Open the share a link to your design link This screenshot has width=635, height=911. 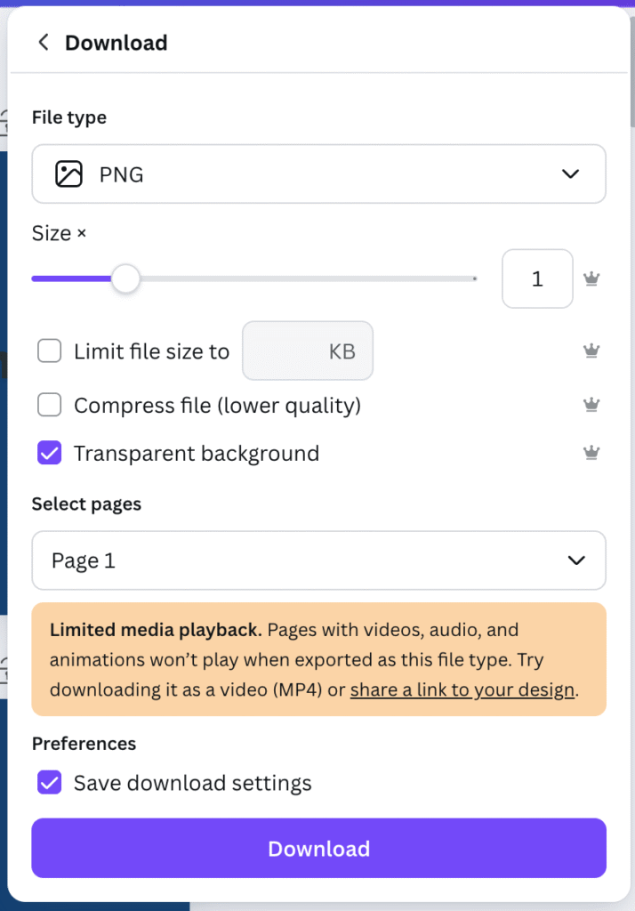pos(462,689)
